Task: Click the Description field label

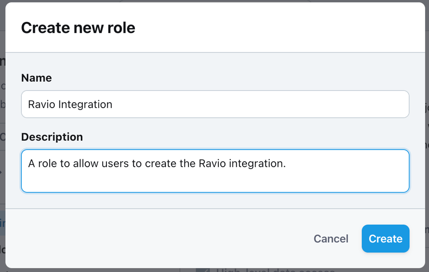Action: [x=52, y=137]
